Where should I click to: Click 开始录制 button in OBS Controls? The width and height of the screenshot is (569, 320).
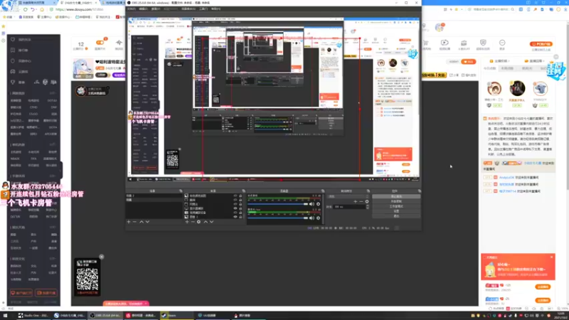pyautogui.click(x=396, y=201)
